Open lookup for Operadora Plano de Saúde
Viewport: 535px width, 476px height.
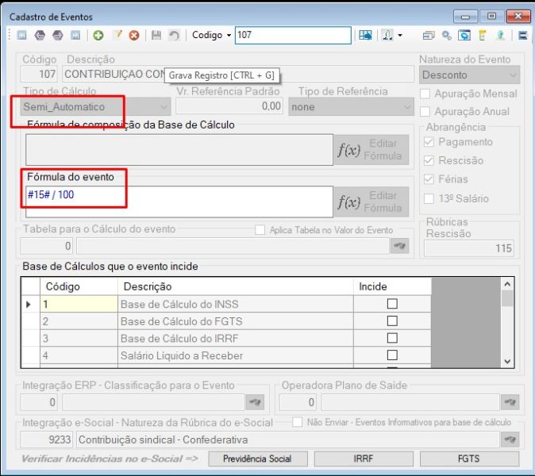click(510, 402)
